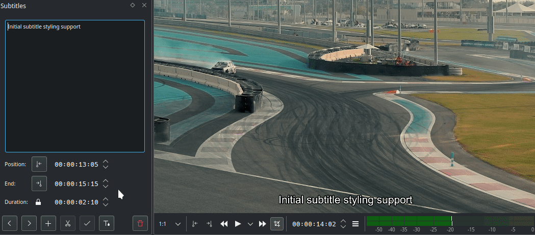Image resolution: width=535 pixels, height=235 pixels.
Task: Click in the subtitle text editing box
Action: [75, 87]
